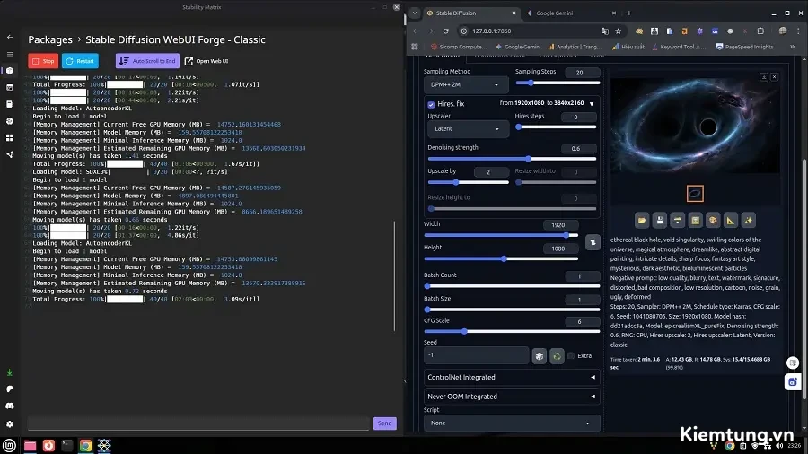Open the Discord icon in sidebar
The width and height of the screenshot is (808, 454).
click(10, 406)
